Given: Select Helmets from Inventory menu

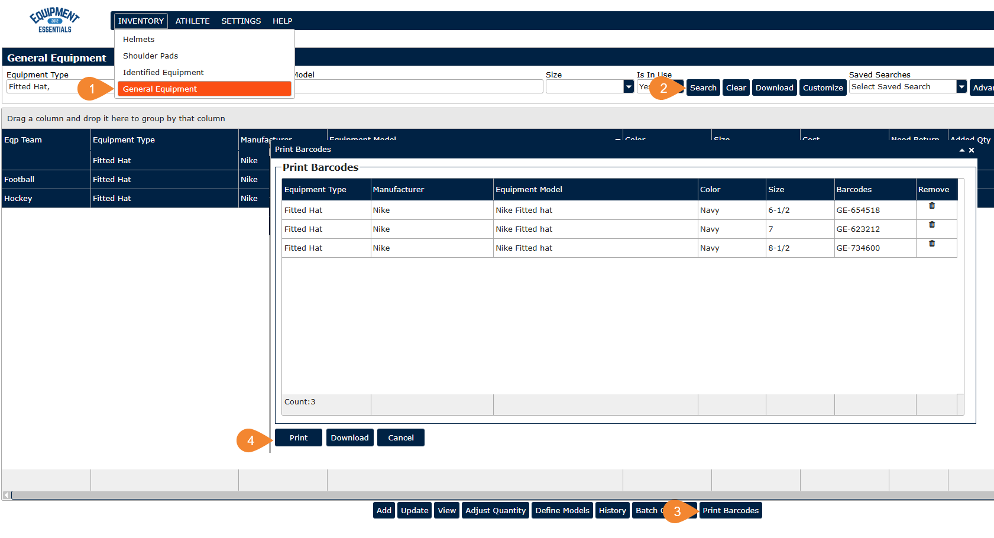Looking at the screenshot, I should click(205, 39).
